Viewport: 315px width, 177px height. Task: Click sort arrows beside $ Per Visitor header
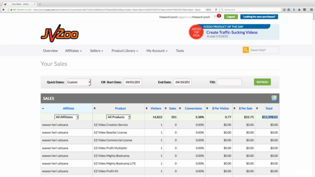tap(207, 108)
